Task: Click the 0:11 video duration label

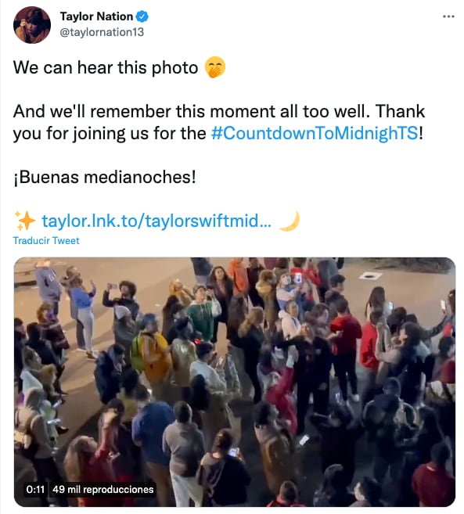Action: [35, 490]
